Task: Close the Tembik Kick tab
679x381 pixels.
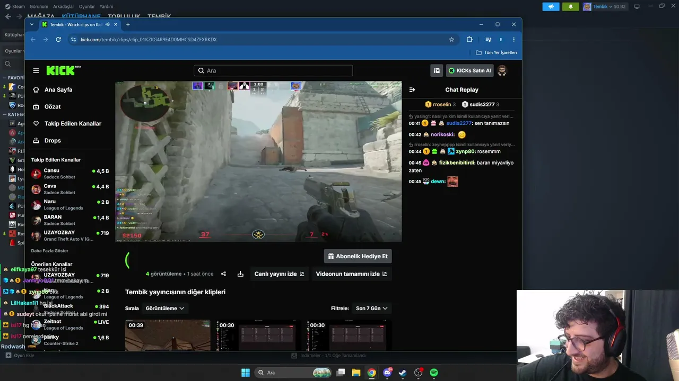Action: click(x=116, y=24)
